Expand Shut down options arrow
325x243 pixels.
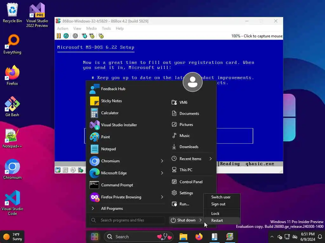click(200, 220)
